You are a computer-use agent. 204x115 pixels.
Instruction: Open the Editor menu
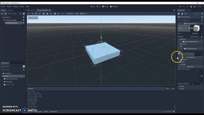pos(22,6)
